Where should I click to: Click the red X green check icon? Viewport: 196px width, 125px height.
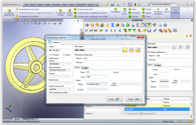click(x=139, y=30)
